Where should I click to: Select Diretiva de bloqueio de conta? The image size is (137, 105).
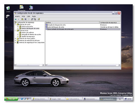pos(30,29)
